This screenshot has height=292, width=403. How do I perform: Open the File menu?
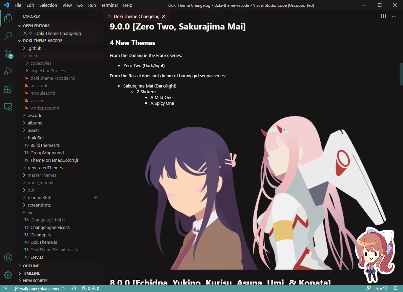point(18,5)
